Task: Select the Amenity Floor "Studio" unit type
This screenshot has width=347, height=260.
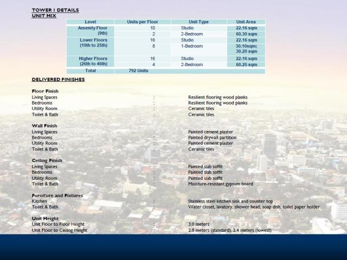Action: click(x=187, y=28)
